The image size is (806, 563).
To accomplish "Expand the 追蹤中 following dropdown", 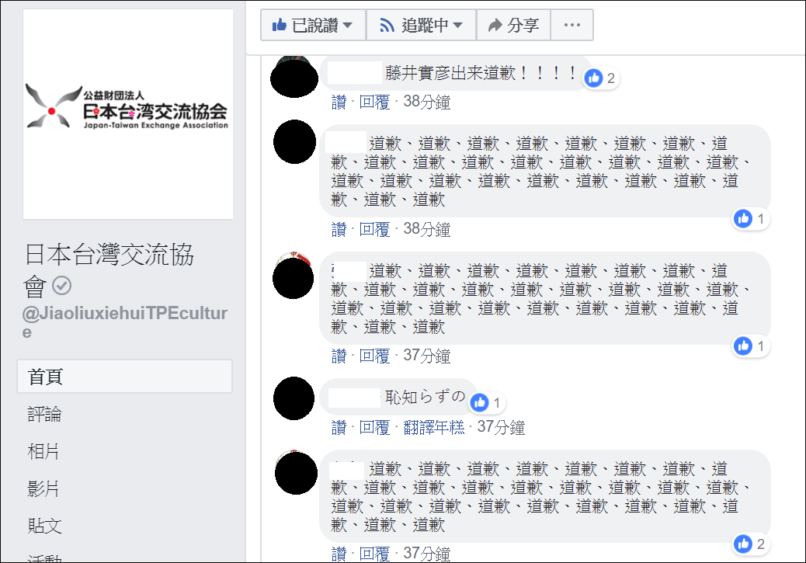I will (421, 25).
